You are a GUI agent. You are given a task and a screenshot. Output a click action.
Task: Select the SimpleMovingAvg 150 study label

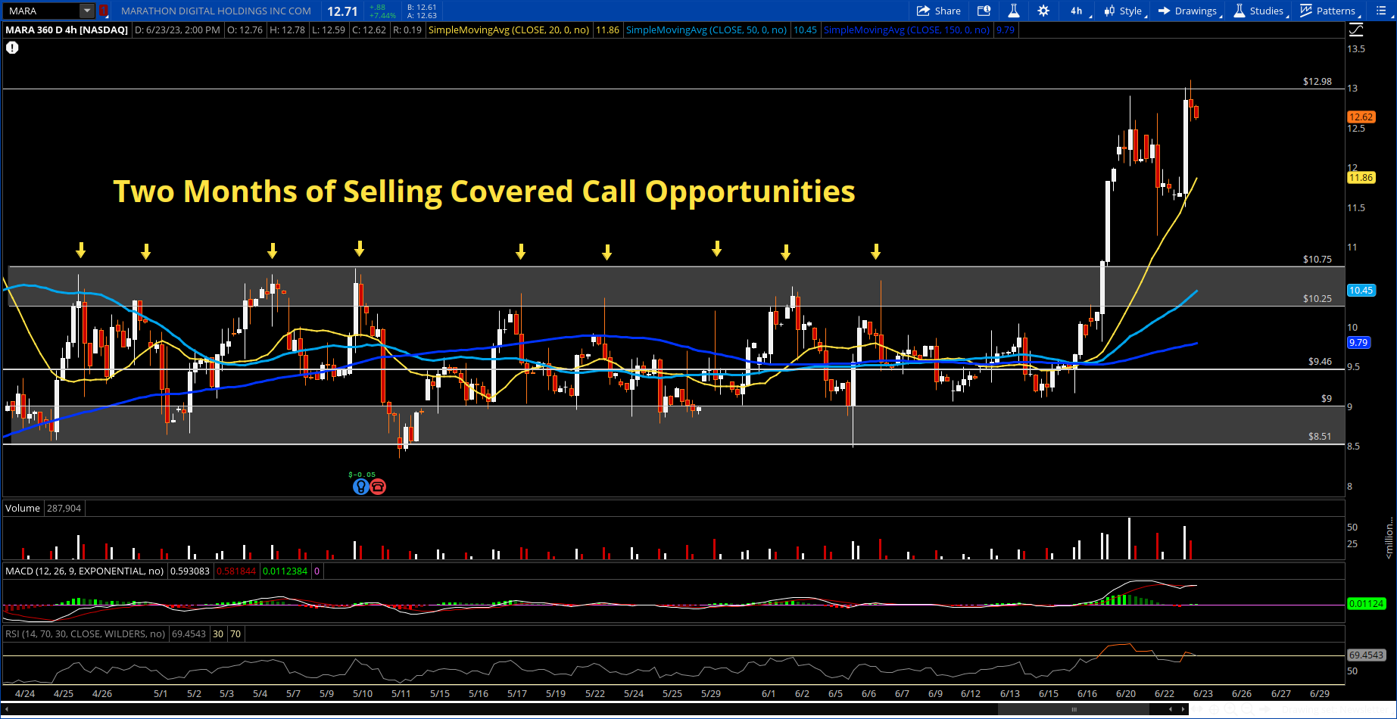(907, 30)
